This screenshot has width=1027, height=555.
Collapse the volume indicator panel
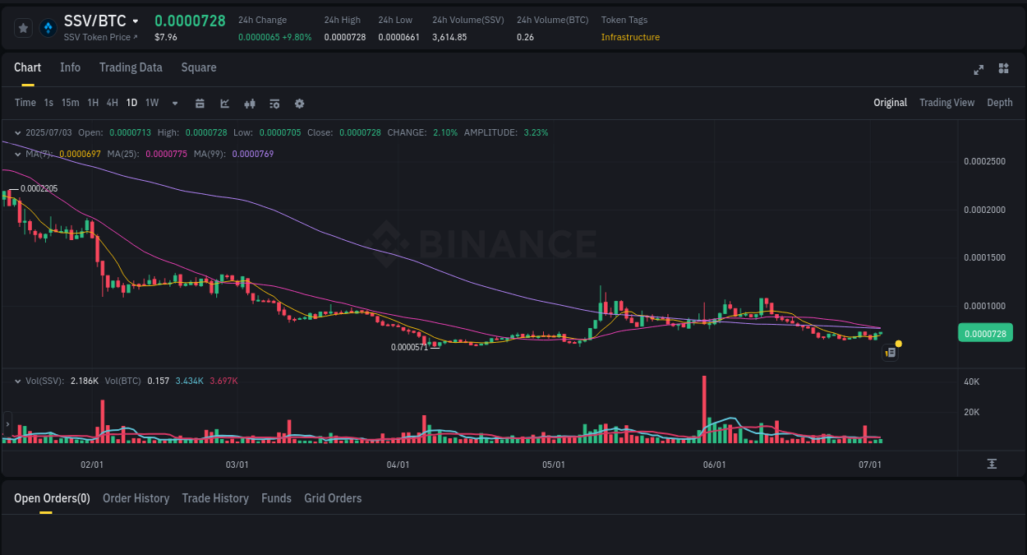(17, 381)
